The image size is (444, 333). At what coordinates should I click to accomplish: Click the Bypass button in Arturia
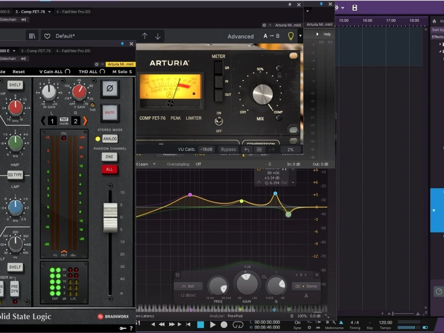click(x=228, y=150)
